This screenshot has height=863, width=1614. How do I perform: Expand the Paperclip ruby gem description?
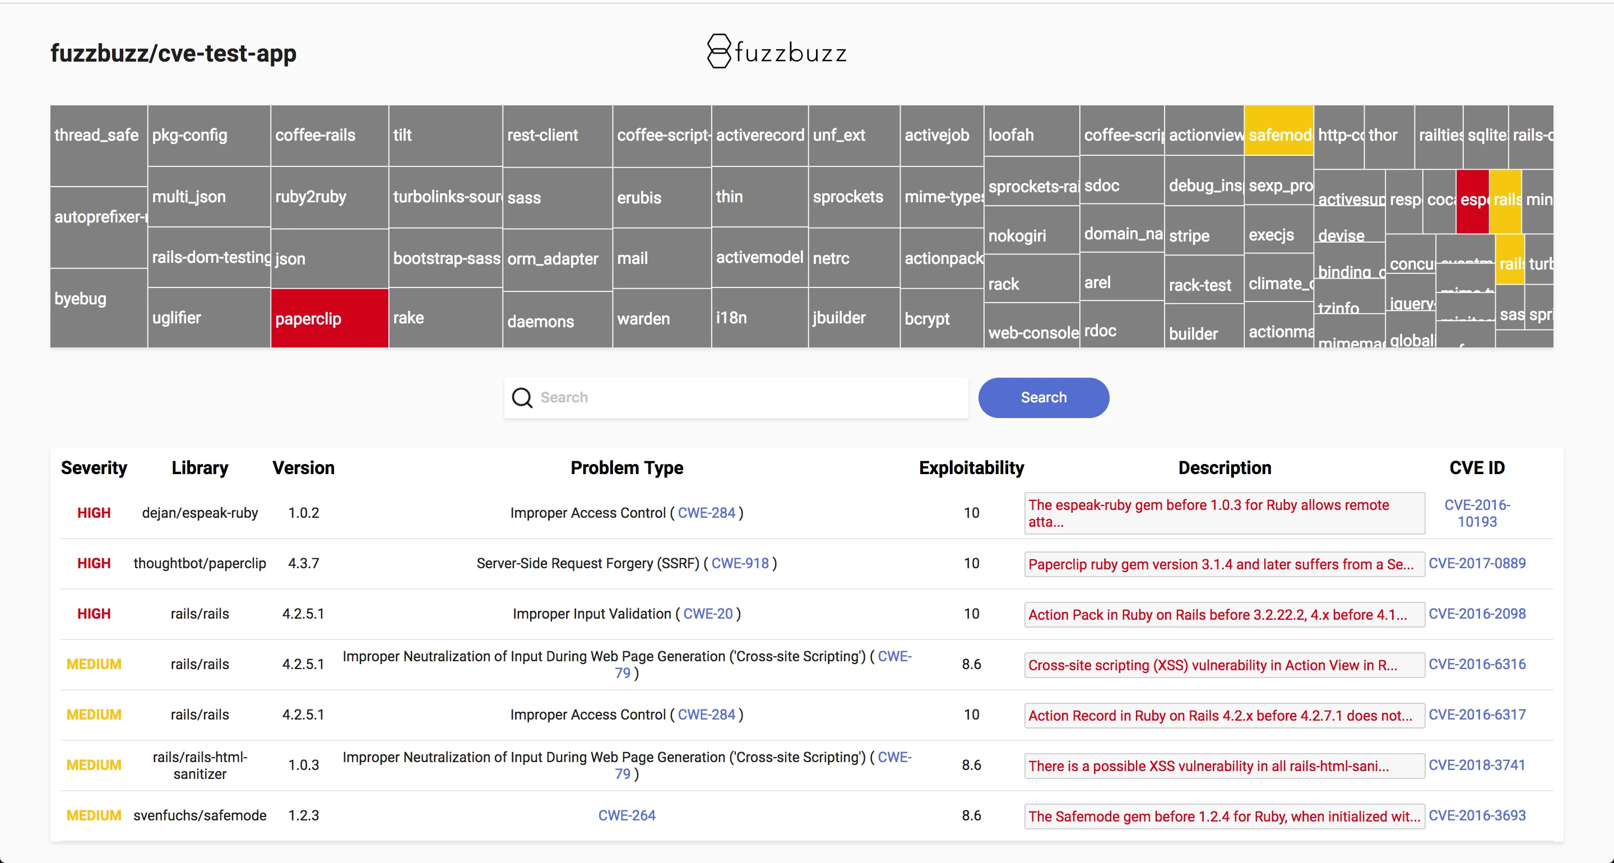pos(1225,564)
